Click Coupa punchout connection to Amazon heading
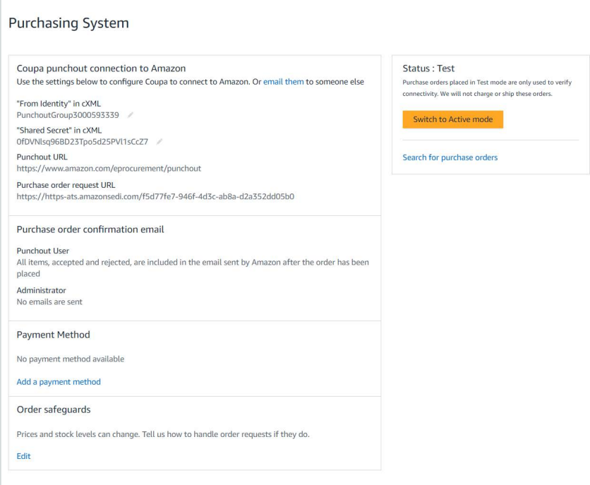This screenshot has height=485, width=590. tap(101, 68)
